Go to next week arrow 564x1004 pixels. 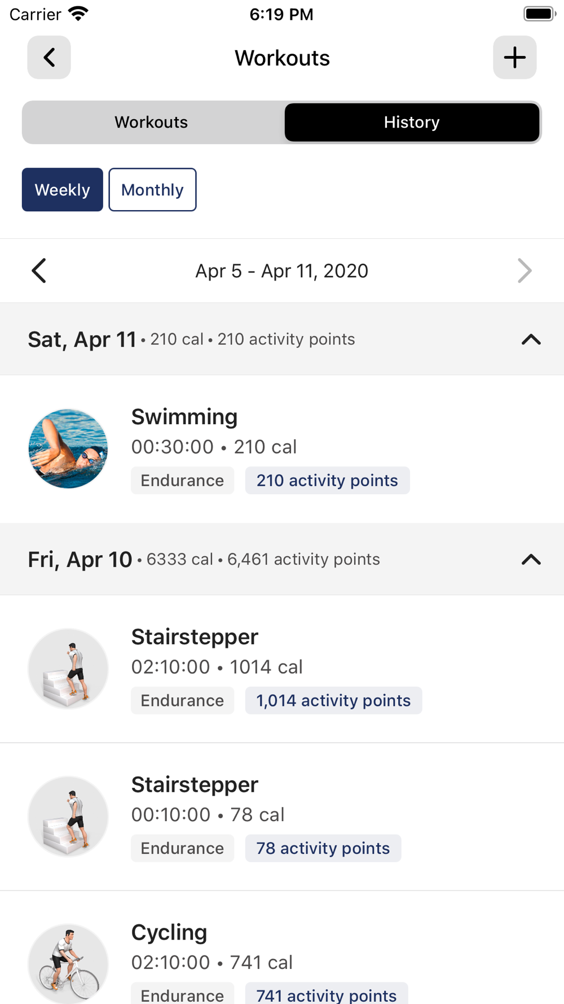[x=525, y=271]
